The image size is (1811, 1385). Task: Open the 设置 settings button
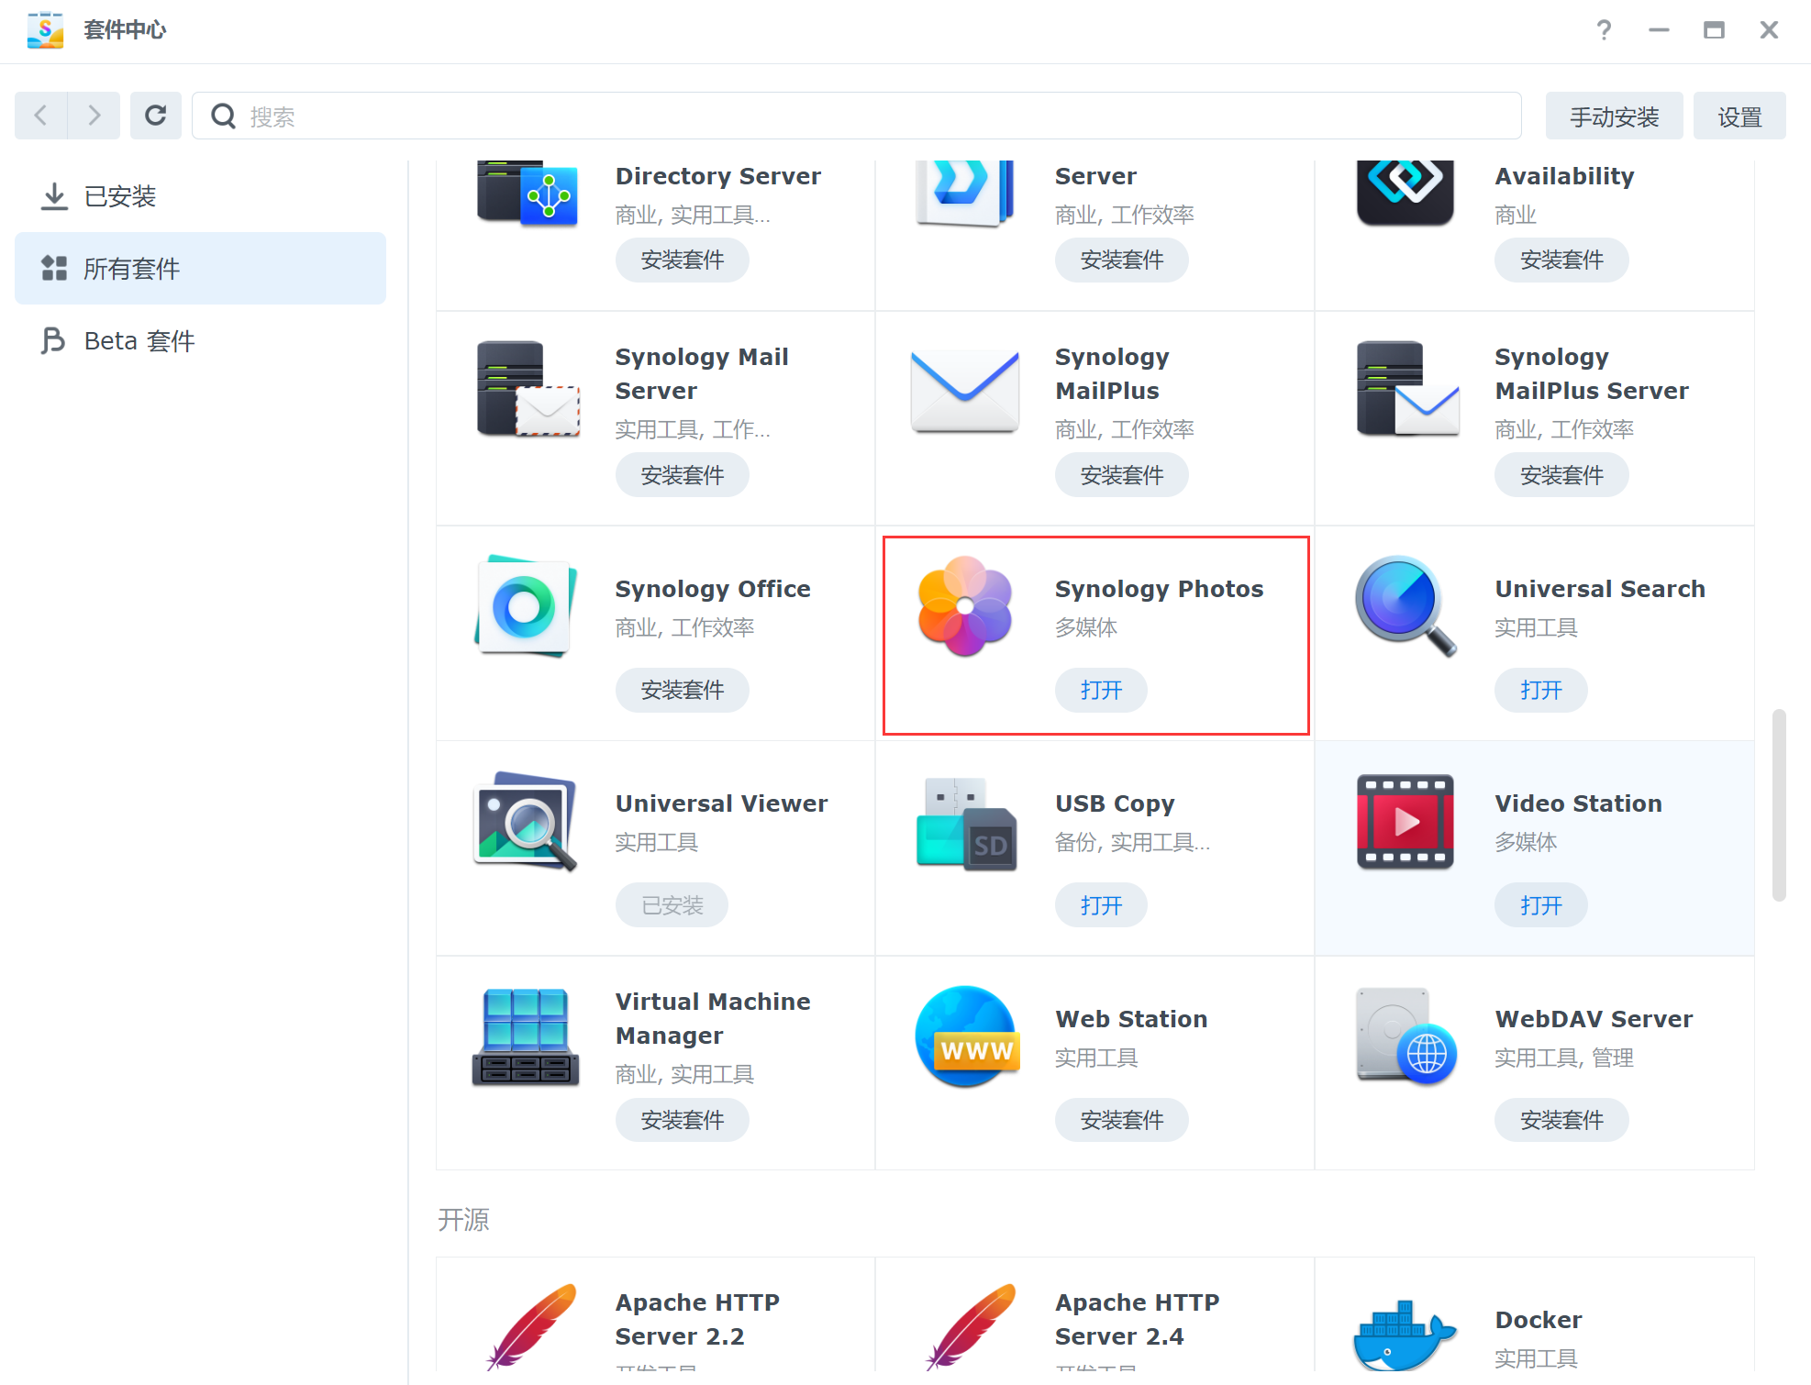pyautogui.click(x=1739, y=116)
